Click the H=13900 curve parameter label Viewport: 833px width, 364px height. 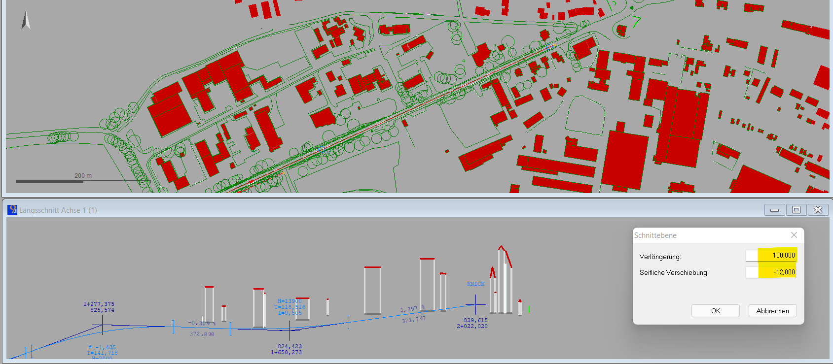click(290, 301)
